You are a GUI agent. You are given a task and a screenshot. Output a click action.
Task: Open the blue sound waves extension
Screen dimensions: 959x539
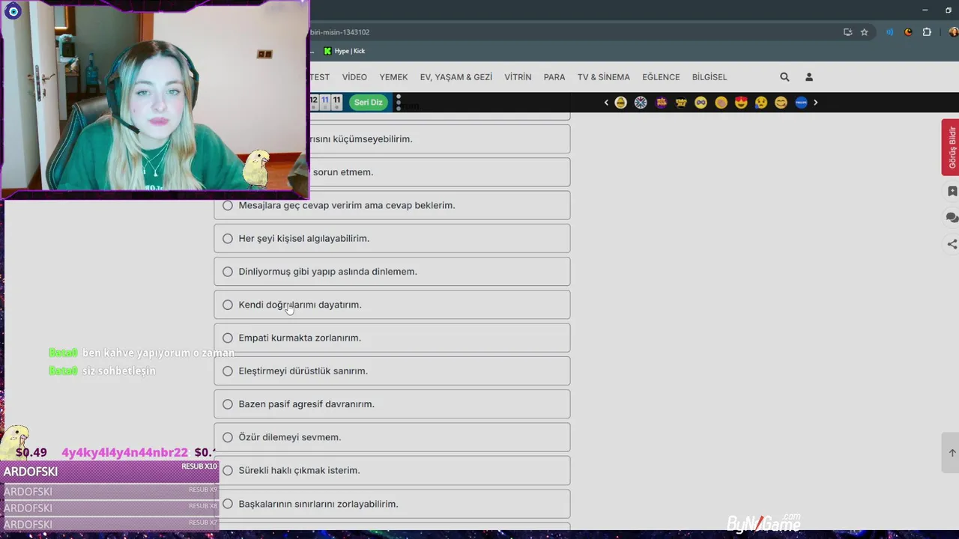889,32
